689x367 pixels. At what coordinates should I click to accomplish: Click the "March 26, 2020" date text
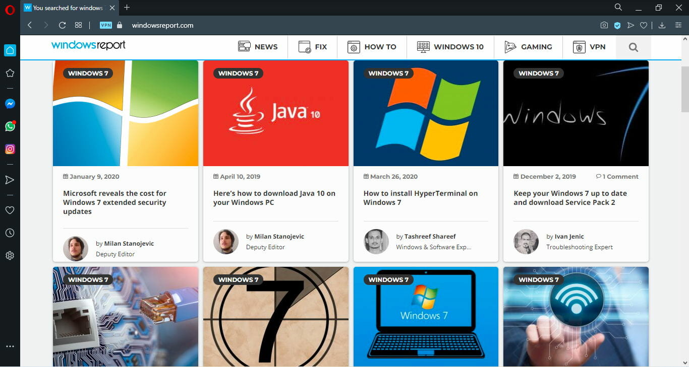[x=394, y=177]
